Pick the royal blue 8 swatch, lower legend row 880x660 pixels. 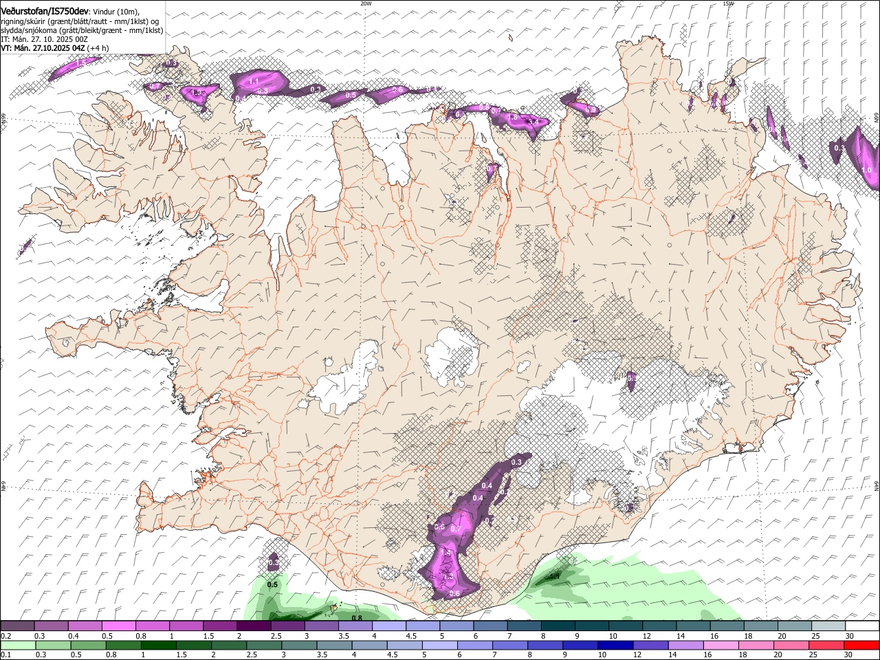click(x=545, y=646)
